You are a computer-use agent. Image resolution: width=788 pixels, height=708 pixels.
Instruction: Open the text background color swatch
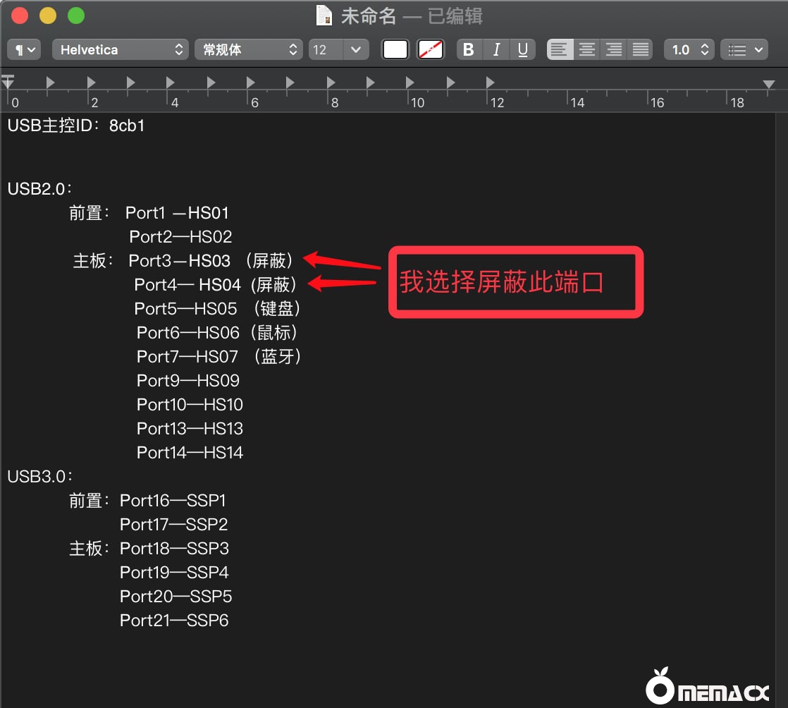point(430,50)
